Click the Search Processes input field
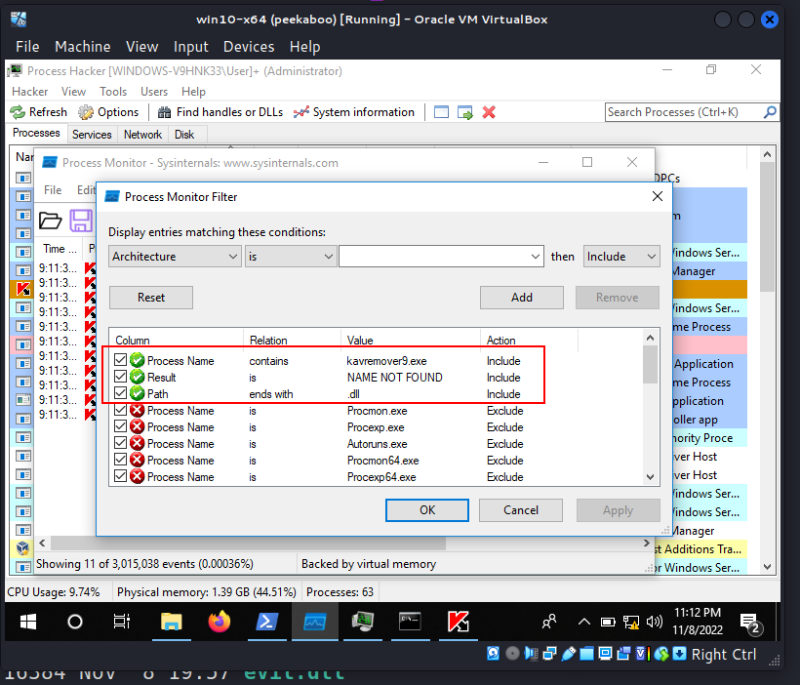The width and height of the screenshot is (800, 685). pos(684,112)
